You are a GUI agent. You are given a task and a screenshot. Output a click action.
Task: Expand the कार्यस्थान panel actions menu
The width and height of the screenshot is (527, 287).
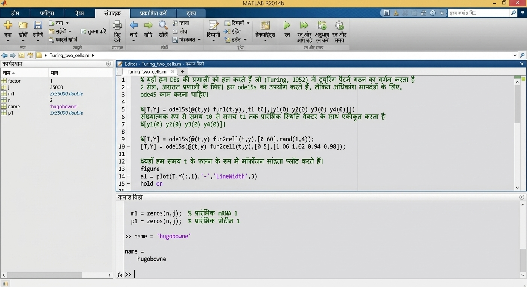tap(109, 64)
